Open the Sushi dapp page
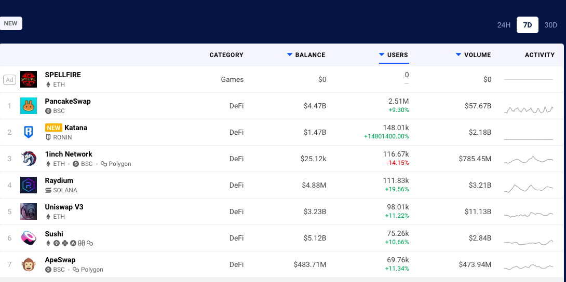 coord(54,234)
